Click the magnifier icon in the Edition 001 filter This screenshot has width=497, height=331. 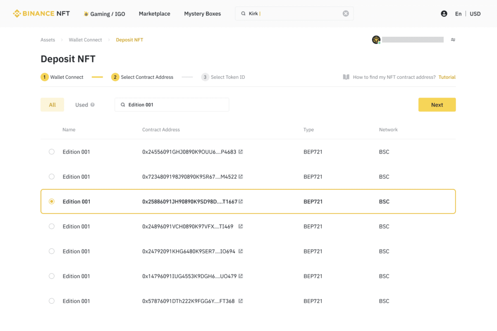(x=123, y=105)
